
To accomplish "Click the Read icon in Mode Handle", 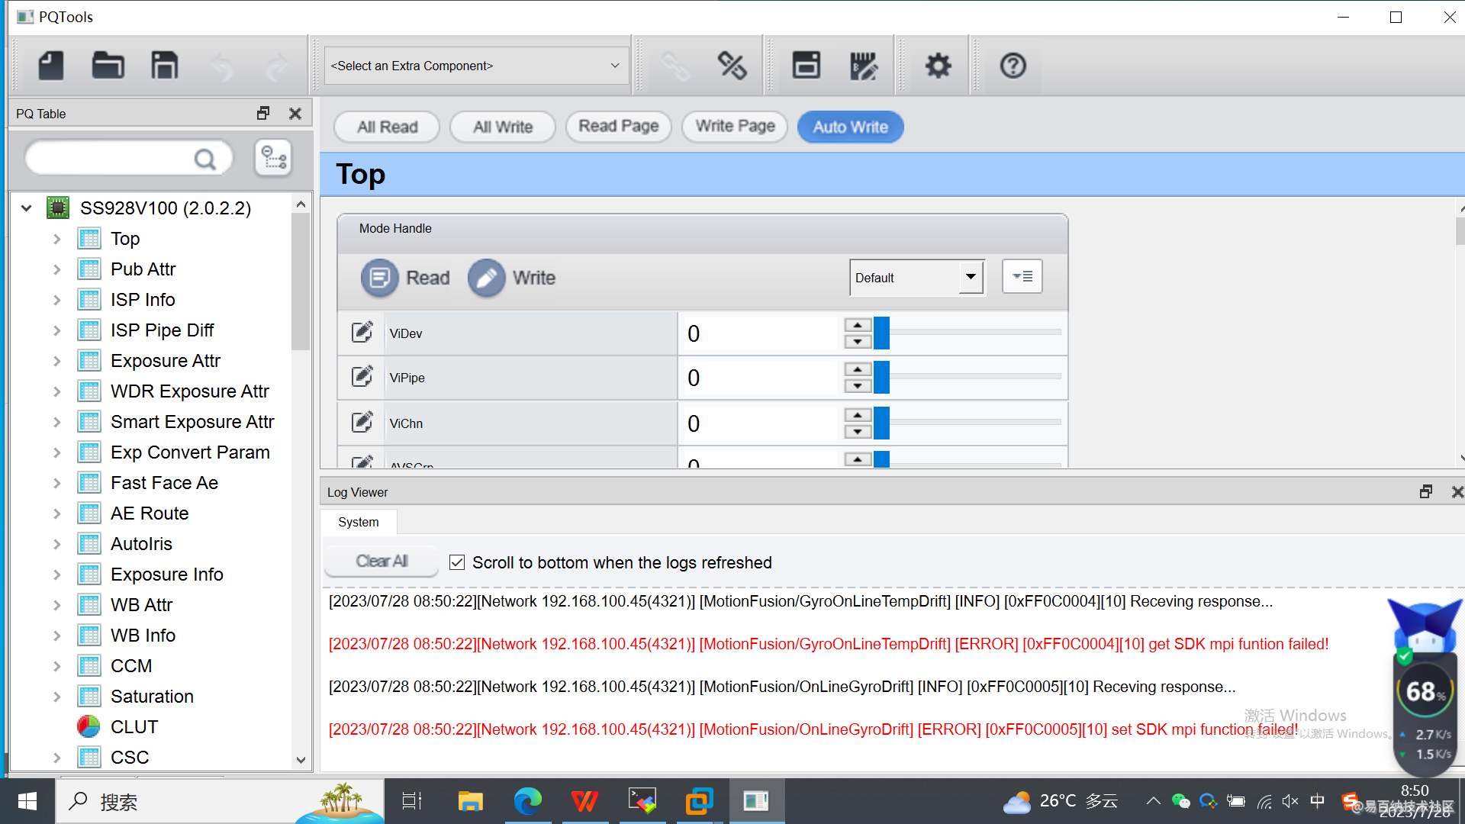I will click(x=379, y=278).
